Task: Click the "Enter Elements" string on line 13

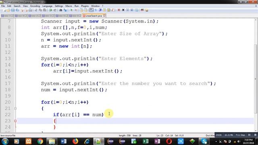Action: 123,59
